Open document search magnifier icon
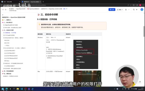This screenshot has height=91, width=145. tap(134, 10)
